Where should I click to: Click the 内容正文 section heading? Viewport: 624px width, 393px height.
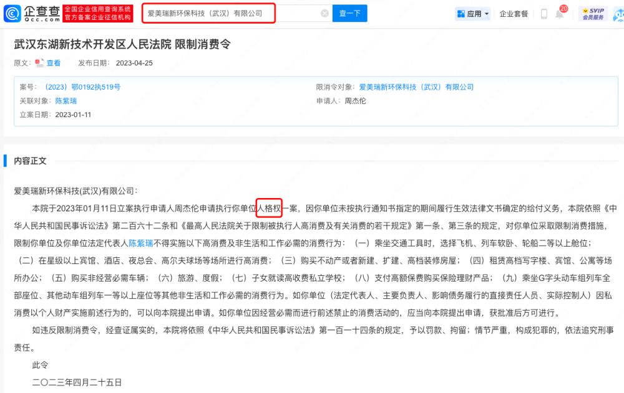pos(30,161)
